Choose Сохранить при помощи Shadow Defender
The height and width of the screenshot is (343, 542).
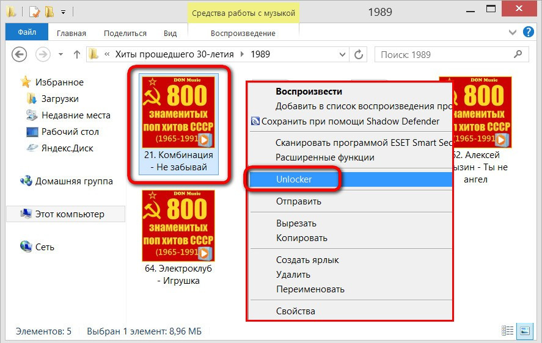tap(351, 121)
